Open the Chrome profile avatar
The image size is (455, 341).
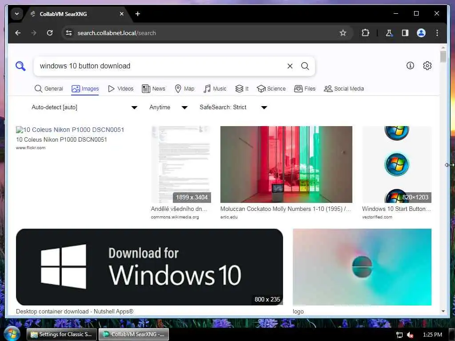421,33
